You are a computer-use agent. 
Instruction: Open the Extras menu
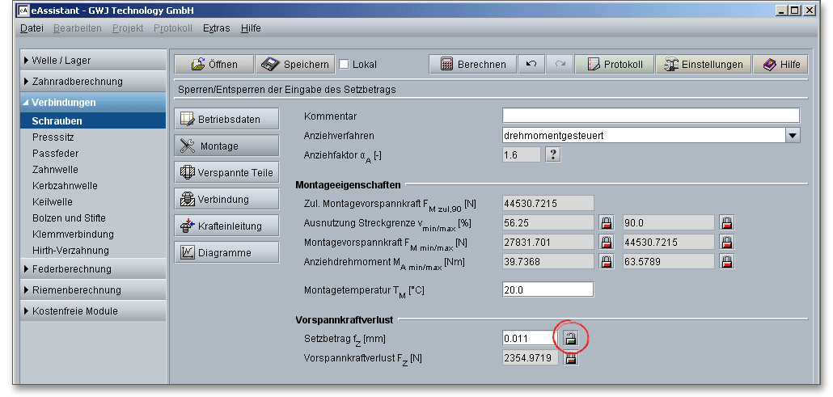click(216, 28)
